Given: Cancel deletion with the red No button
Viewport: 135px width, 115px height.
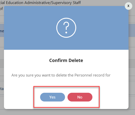Looking at the screenshot, I should (x=80, y=97).
